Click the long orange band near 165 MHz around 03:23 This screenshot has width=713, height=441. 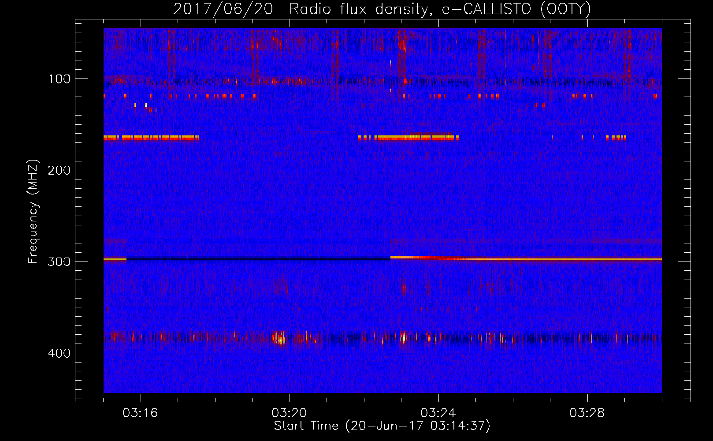coord(416,138)
